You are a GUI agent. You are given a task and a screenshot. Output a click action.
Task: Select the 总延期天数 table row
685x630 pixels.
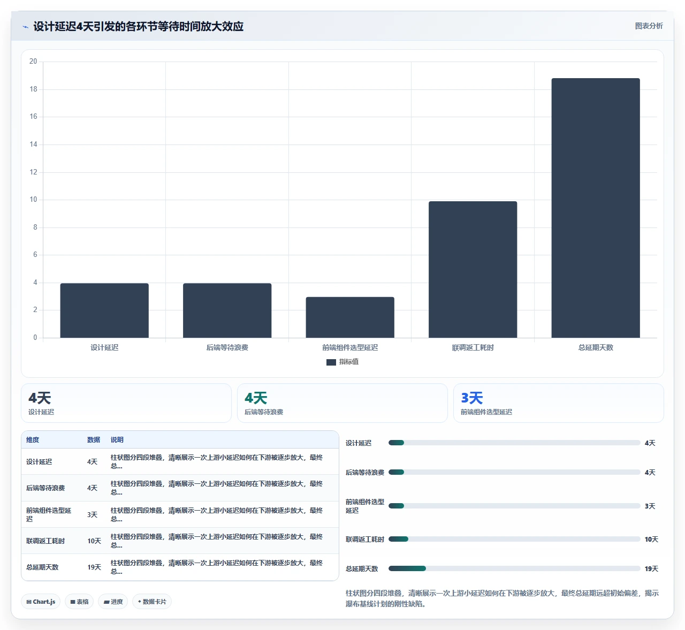tap(180, 567)
